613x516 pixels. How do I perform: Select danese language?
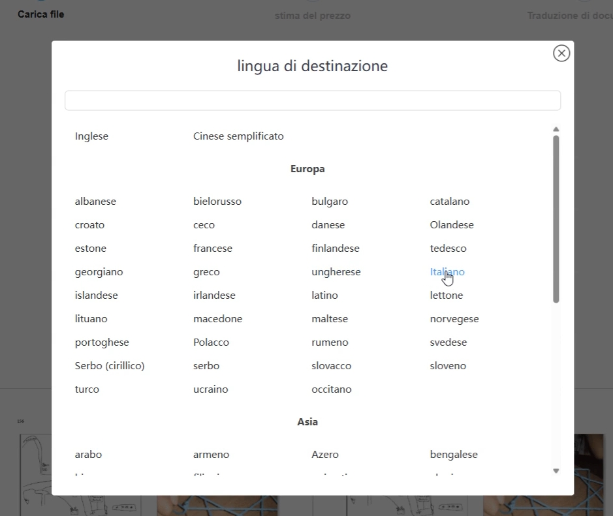pos(328,225)
